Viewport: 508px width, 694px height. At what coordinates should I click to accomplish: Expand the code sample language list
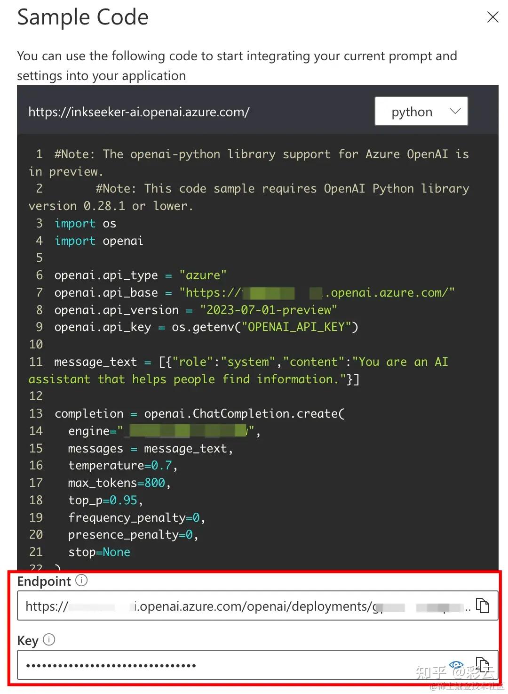(421, 112)
